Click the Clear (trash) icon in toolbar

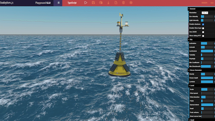coord(123,3)
